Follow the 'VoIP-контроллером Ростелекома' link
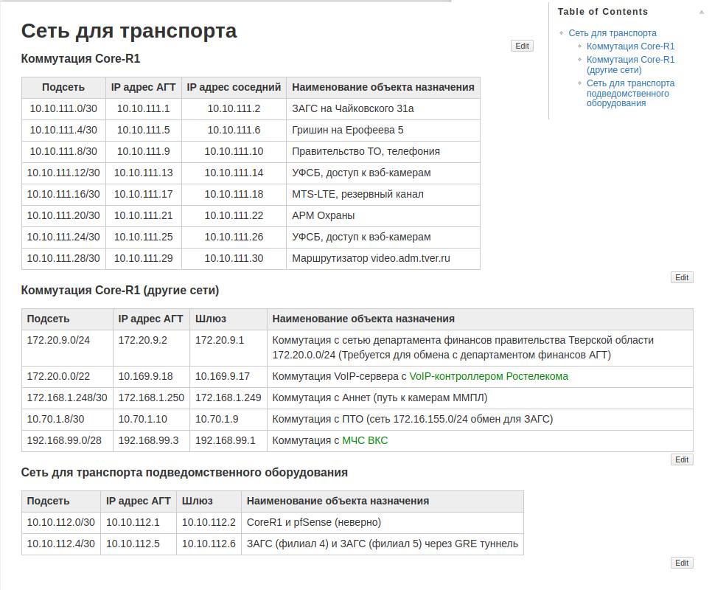Viewport: 712px width, 590px height. tap(489, 377)
